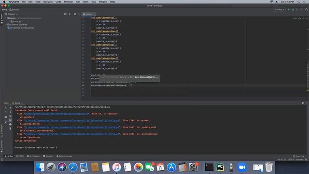309x174 pixels.
Task: Open Run panel settings gear
Action: point(303,103)
